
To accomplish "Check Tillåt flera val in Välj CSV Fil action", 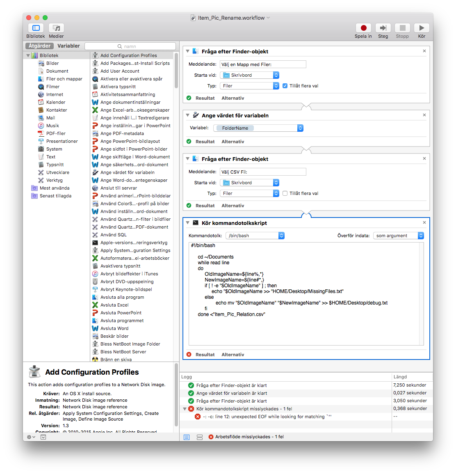I will pos(285,193).
